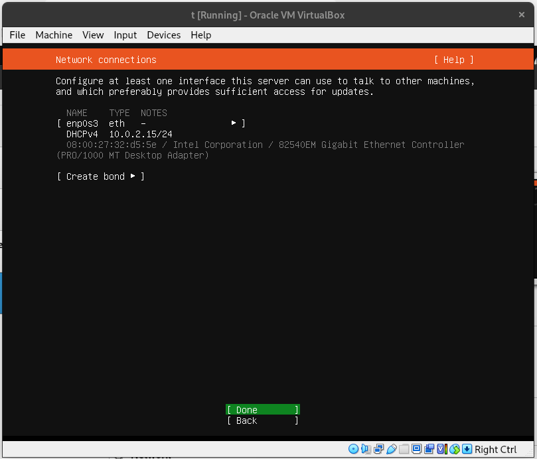Open the Devices menu
537x459 pixels.
[163, 35]
